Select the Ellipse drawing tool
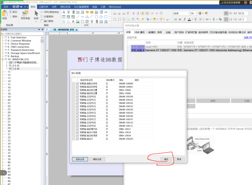The height and width of the screenshot is (185, 252). pos(96,17)
